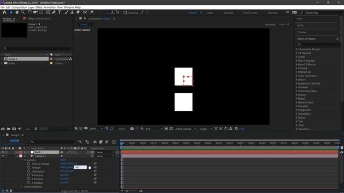
Task: Click the View Axis Mode icon
Action: pos(118,12)
